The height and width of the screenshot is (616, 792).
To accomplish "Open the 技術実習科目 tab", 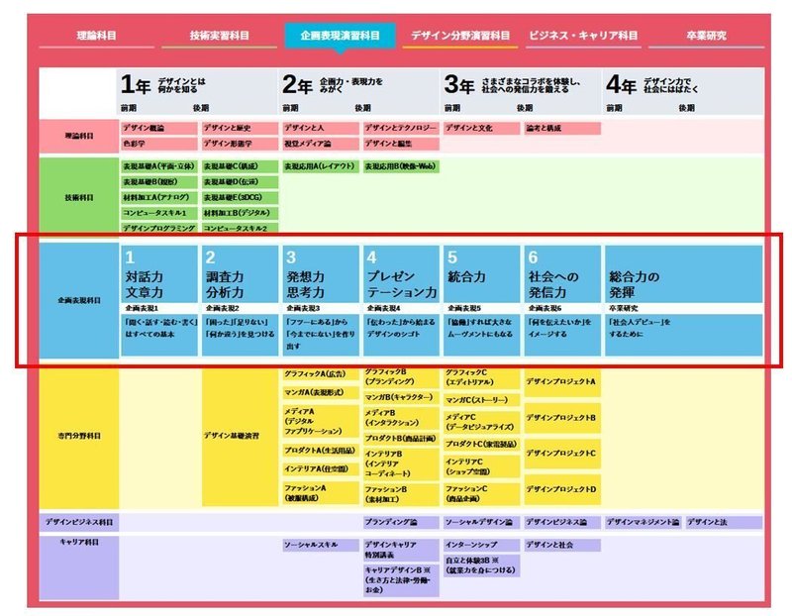I will (219, 36).
